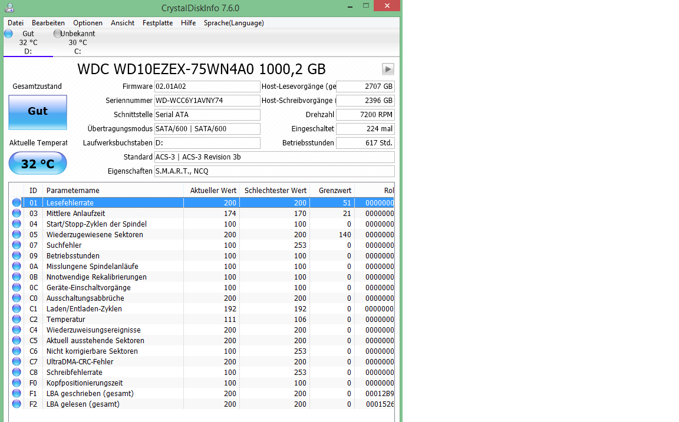Click the Eingeschaltet value 224 mal
Screen dimensions: 679x422
(365, 129)
